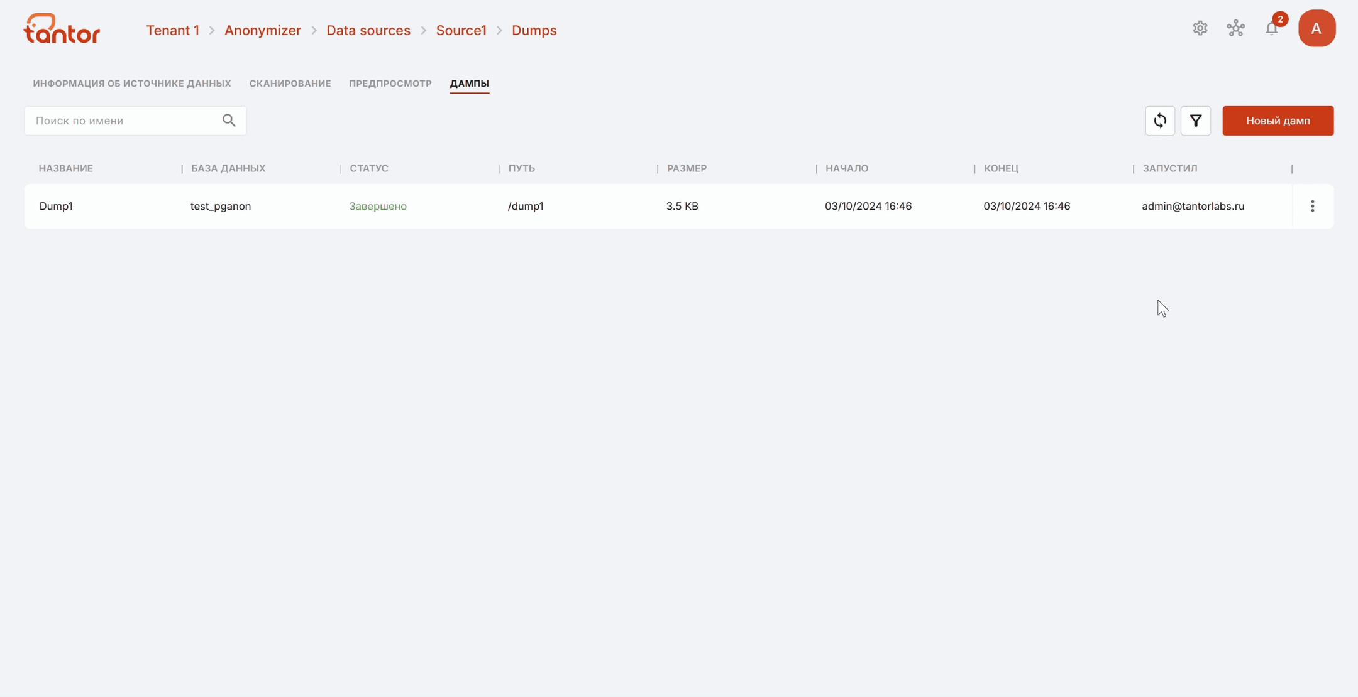Sort by Статус column header
The height and width of the screenshot is (697, 1358).
click(x=369, y=168)
